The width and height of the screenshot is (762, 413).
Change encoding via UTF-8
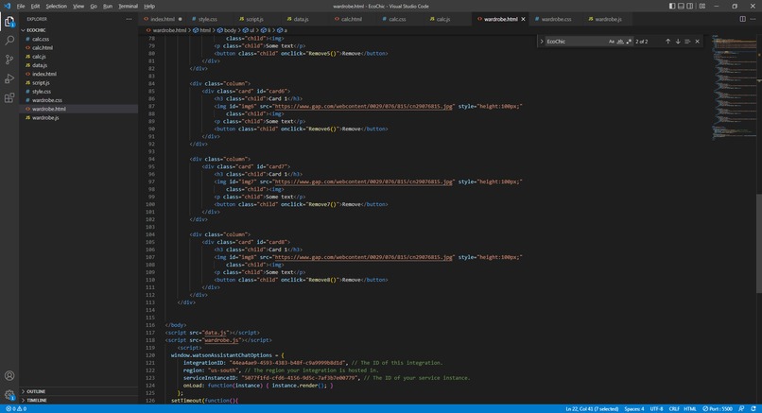pos(656,409)
